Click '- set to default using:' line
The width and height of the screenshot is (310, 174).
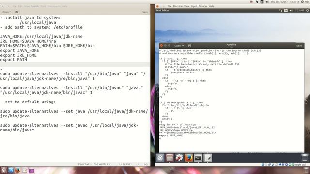pyautogui.click(x=28, y=102)
